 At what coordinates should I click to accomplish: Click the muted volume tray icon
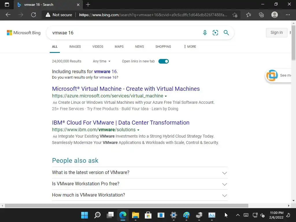tap(262, 215)
